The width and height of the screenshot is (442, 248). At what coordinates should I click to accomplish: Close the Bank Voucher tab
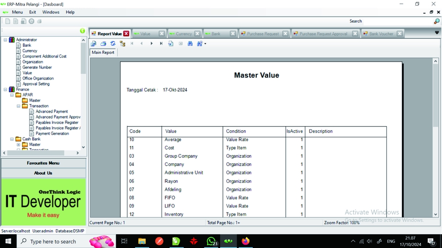click(x=400, y=34)
